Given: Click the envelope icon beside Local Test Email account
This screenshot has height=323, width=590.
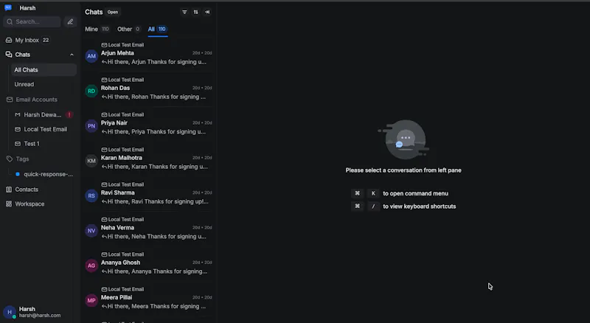Looking at the screenshot, I should pos(17,129).
